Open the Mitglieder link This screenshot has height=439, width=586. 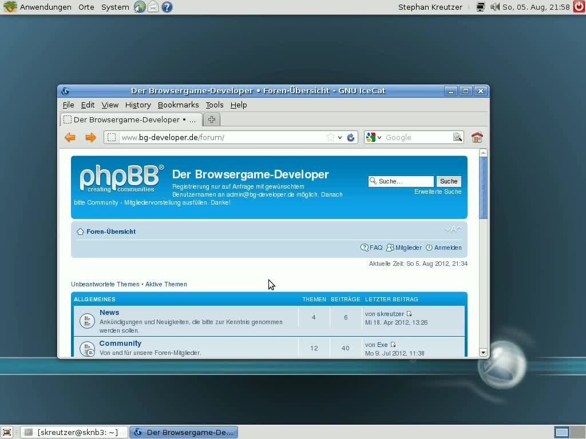408,248
